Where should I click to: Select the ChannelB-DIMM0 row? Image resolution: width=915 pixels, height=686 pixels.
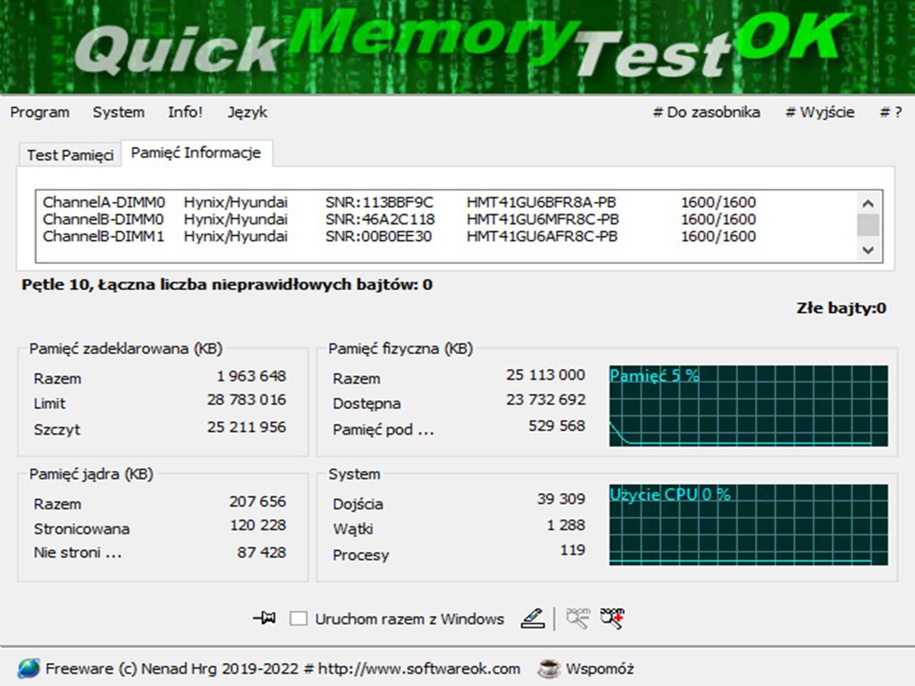point(399,220)
